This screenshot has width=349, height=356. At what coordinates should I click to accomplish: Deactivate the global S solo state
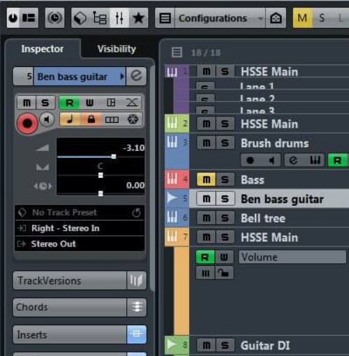click(322, 18)
